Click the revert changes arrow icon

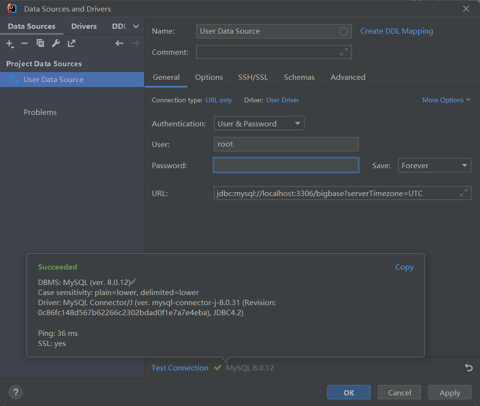point(468,368)
